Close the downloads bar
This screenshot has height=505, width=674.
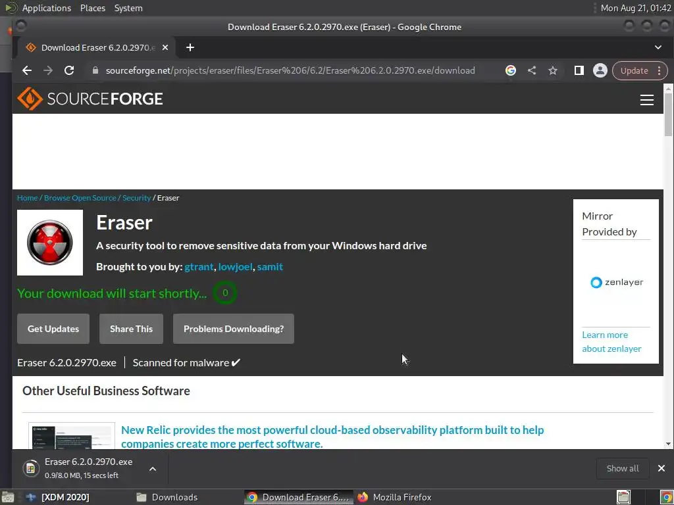pyautogui.click(x=661, y=468)
